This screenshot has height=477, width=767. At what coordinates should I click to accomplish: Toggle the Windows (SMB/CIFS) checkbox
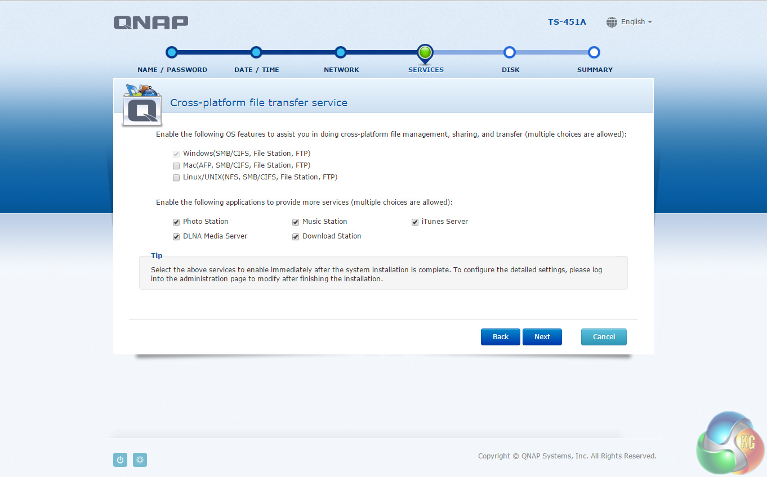[x=176, y=154]
